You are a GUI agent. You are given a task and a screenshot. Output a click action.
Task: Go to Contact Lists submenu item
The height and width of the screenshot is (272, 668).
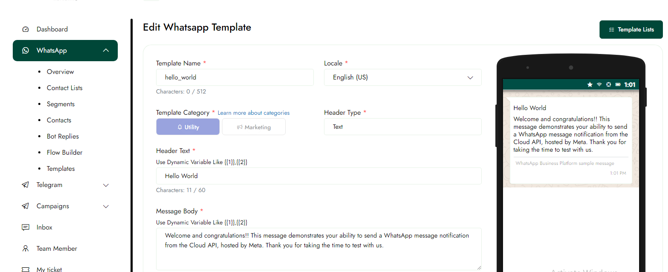[65, 88]
